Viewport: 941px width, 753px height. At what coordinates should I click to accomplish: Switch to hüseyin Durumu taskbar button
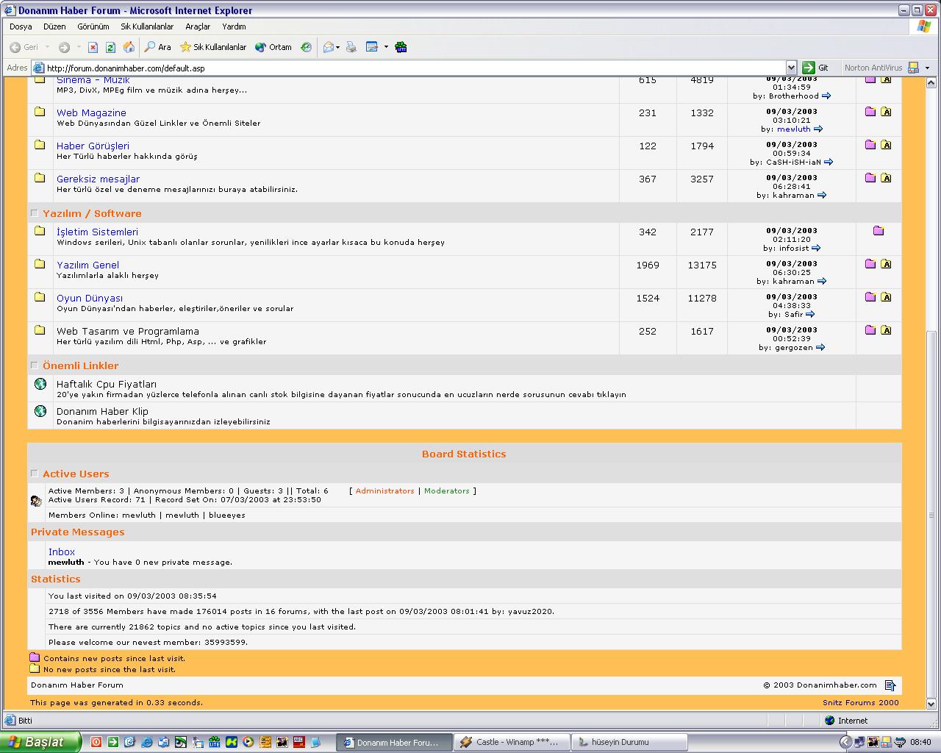[629, 742]
